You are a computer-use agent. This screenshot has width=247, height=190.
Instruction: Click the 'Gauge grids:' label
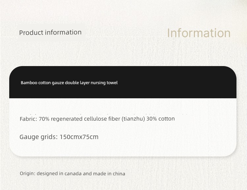[39, 137]
